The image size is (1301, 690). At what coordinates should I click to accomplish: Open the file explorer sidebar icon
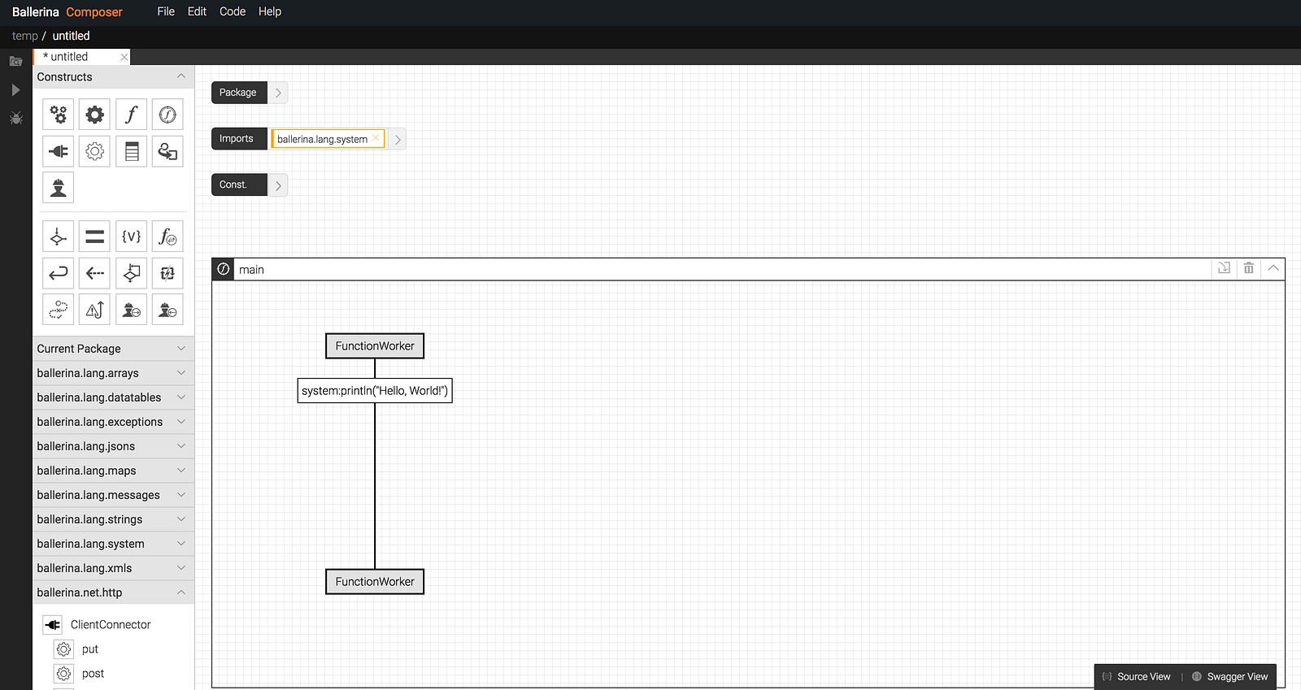15,61
